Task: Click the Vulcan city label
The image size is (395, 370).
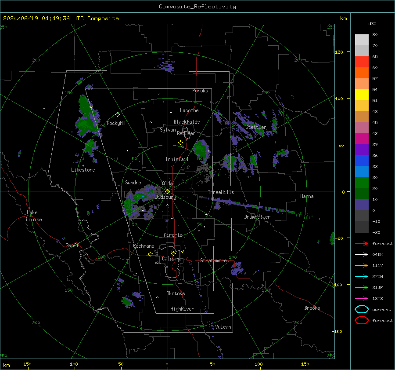Action: pos(223,327)
